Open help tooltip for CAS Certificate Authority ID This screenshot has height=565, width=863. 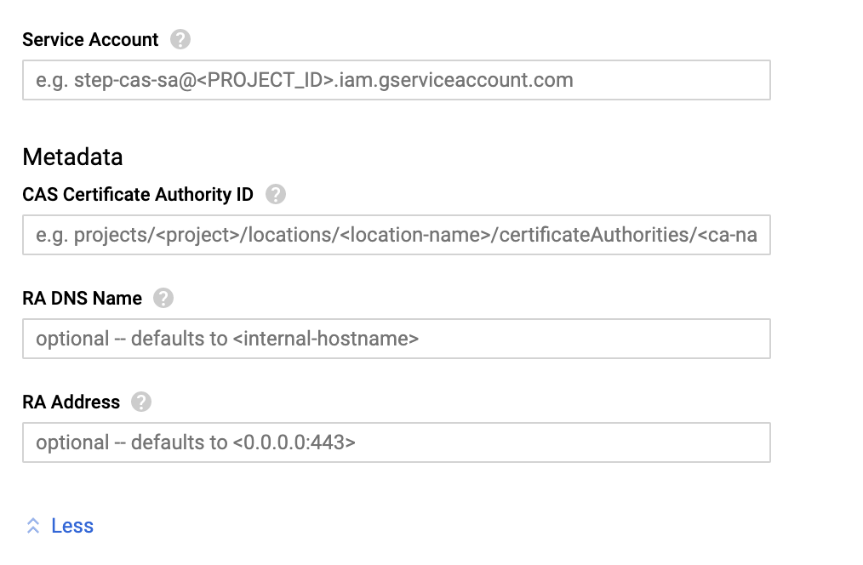[276, 194]
